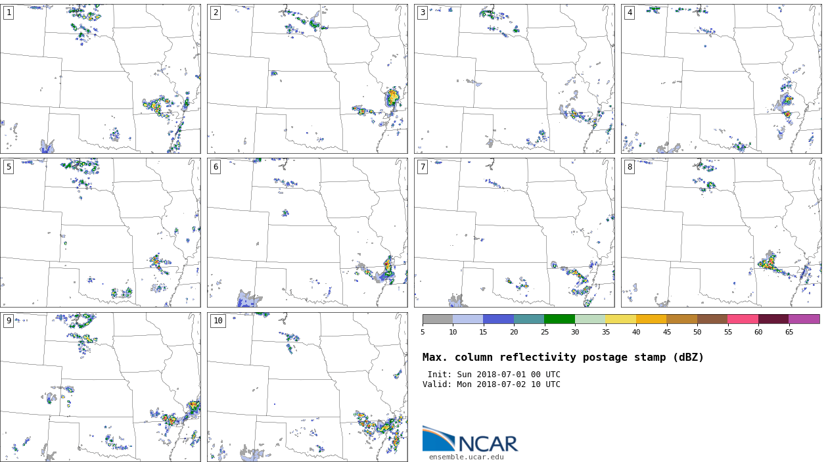Select the member 10 number label
Screen dimensions: 828x462
(x=218, y=321)
